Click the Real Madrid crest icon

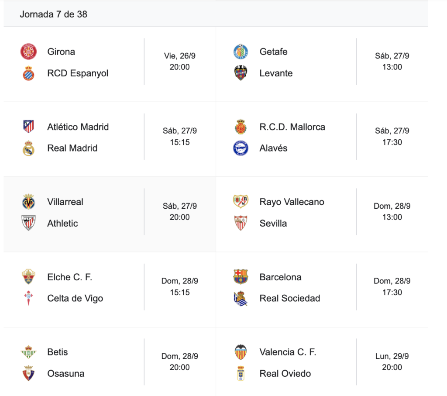click(28, 148)
